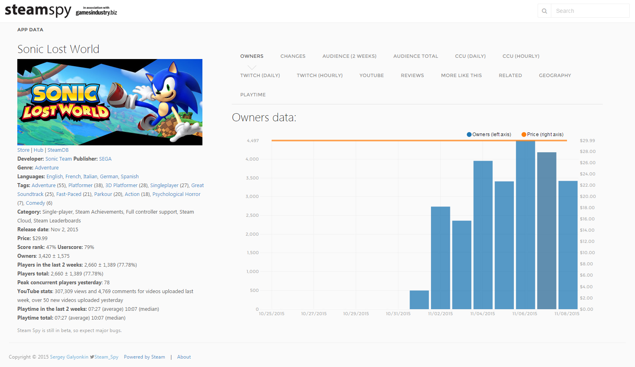Toggle the Price legend series
Image resolution: width=635 pixels, height=367 pixels.
[542, 135]
